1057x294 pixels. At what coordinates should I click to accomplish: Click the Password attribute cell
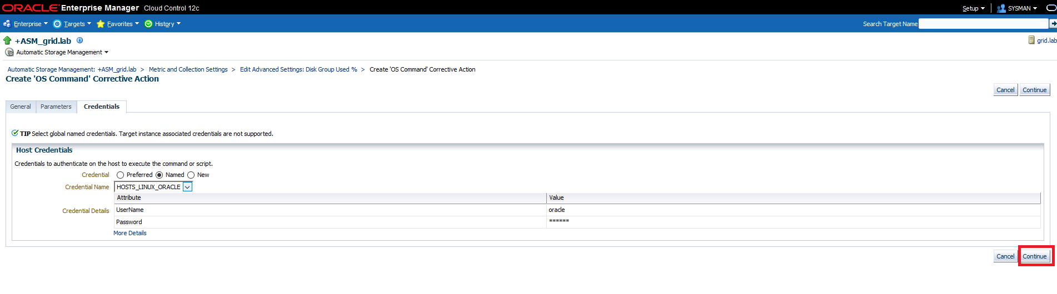pos(330,222)
